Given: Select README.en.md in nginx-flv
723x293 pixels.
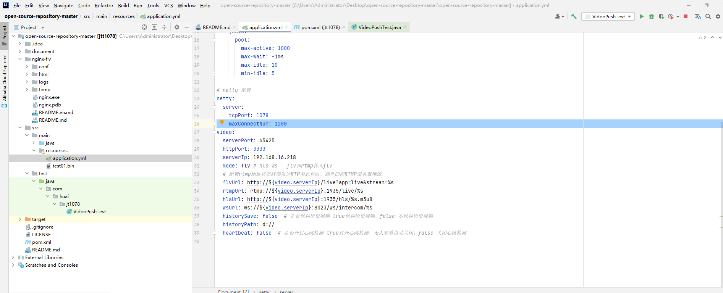Looking at the screenshot, I should pyautogui.click(x=56, y=113).
